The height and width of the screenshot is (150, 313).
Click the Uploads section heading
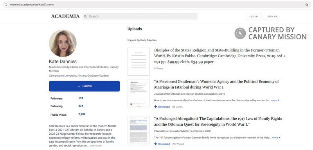[x=135, y=29]
